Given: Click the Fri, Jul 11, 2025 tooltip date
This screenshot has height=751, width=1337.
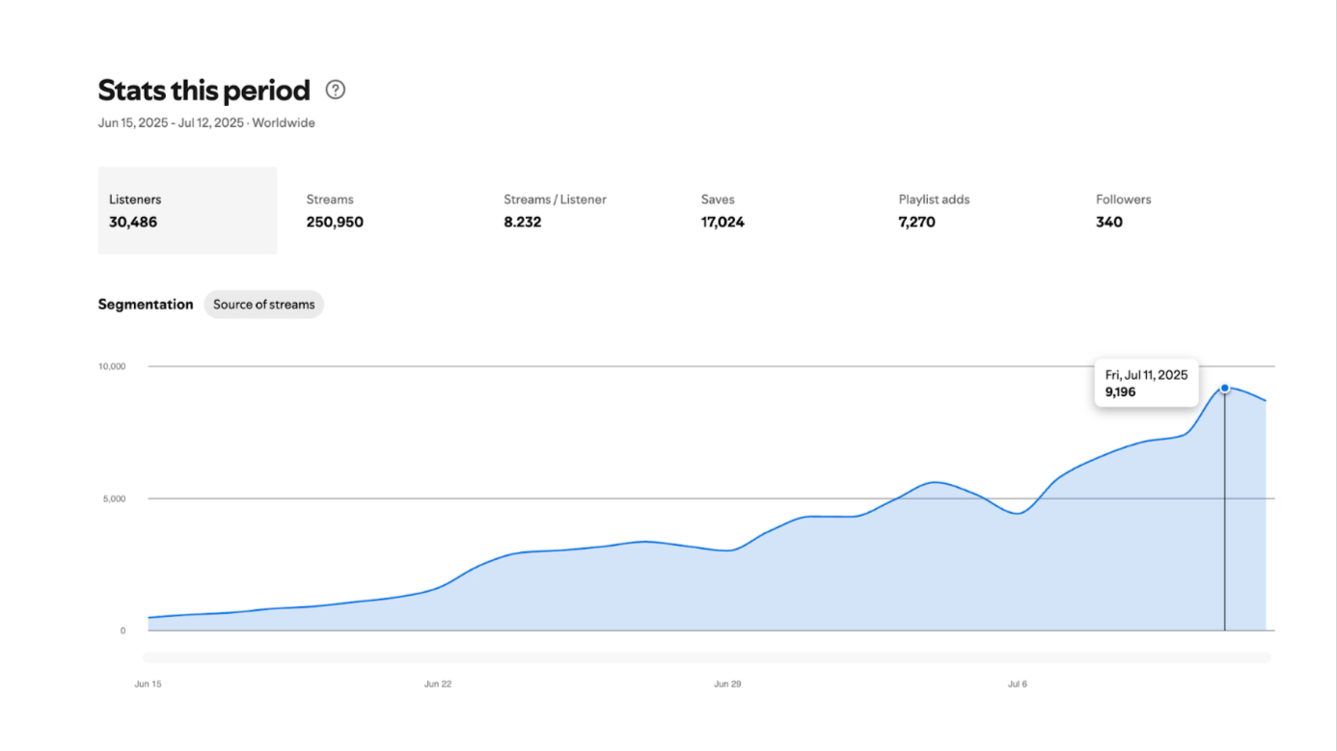Looking at the screenshot, I should [1146, 375].
